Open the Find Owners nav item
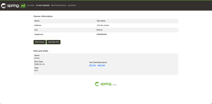The width and height of the screenshot is (212, 104). coord(43,5)
